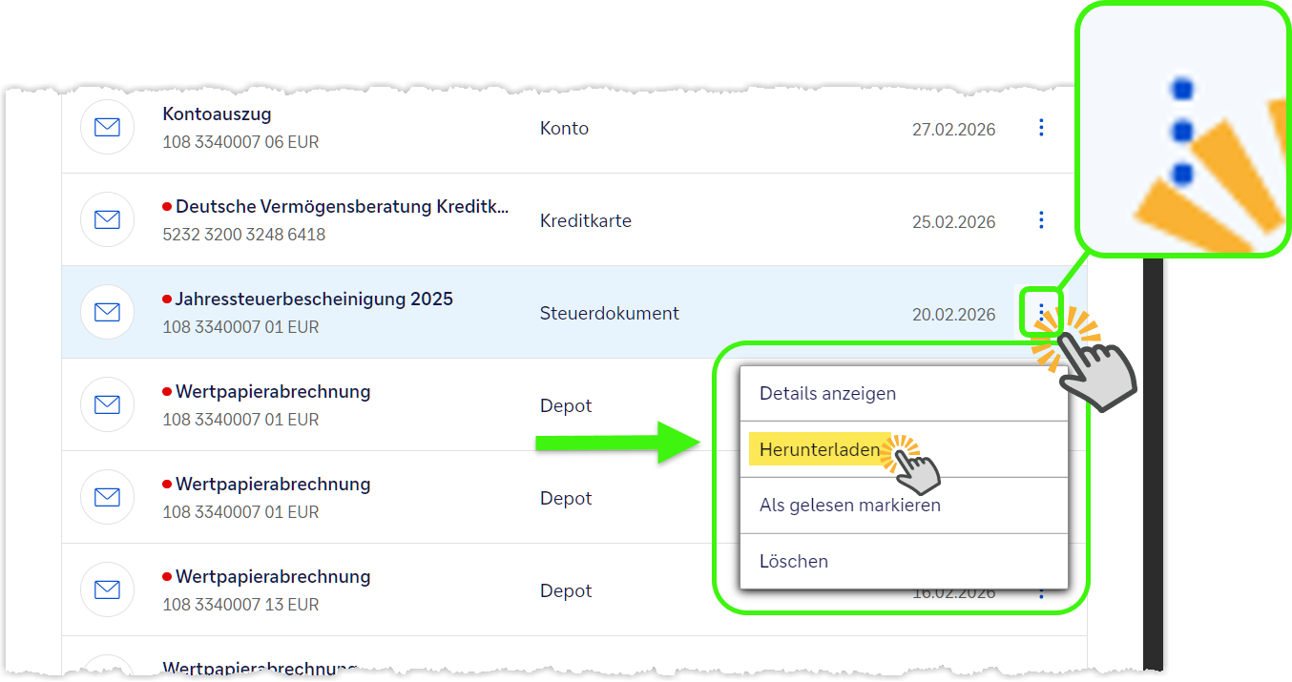The image size is (1292, 682).
Task: Choose Löschen from the context menu
Action: 793,562
